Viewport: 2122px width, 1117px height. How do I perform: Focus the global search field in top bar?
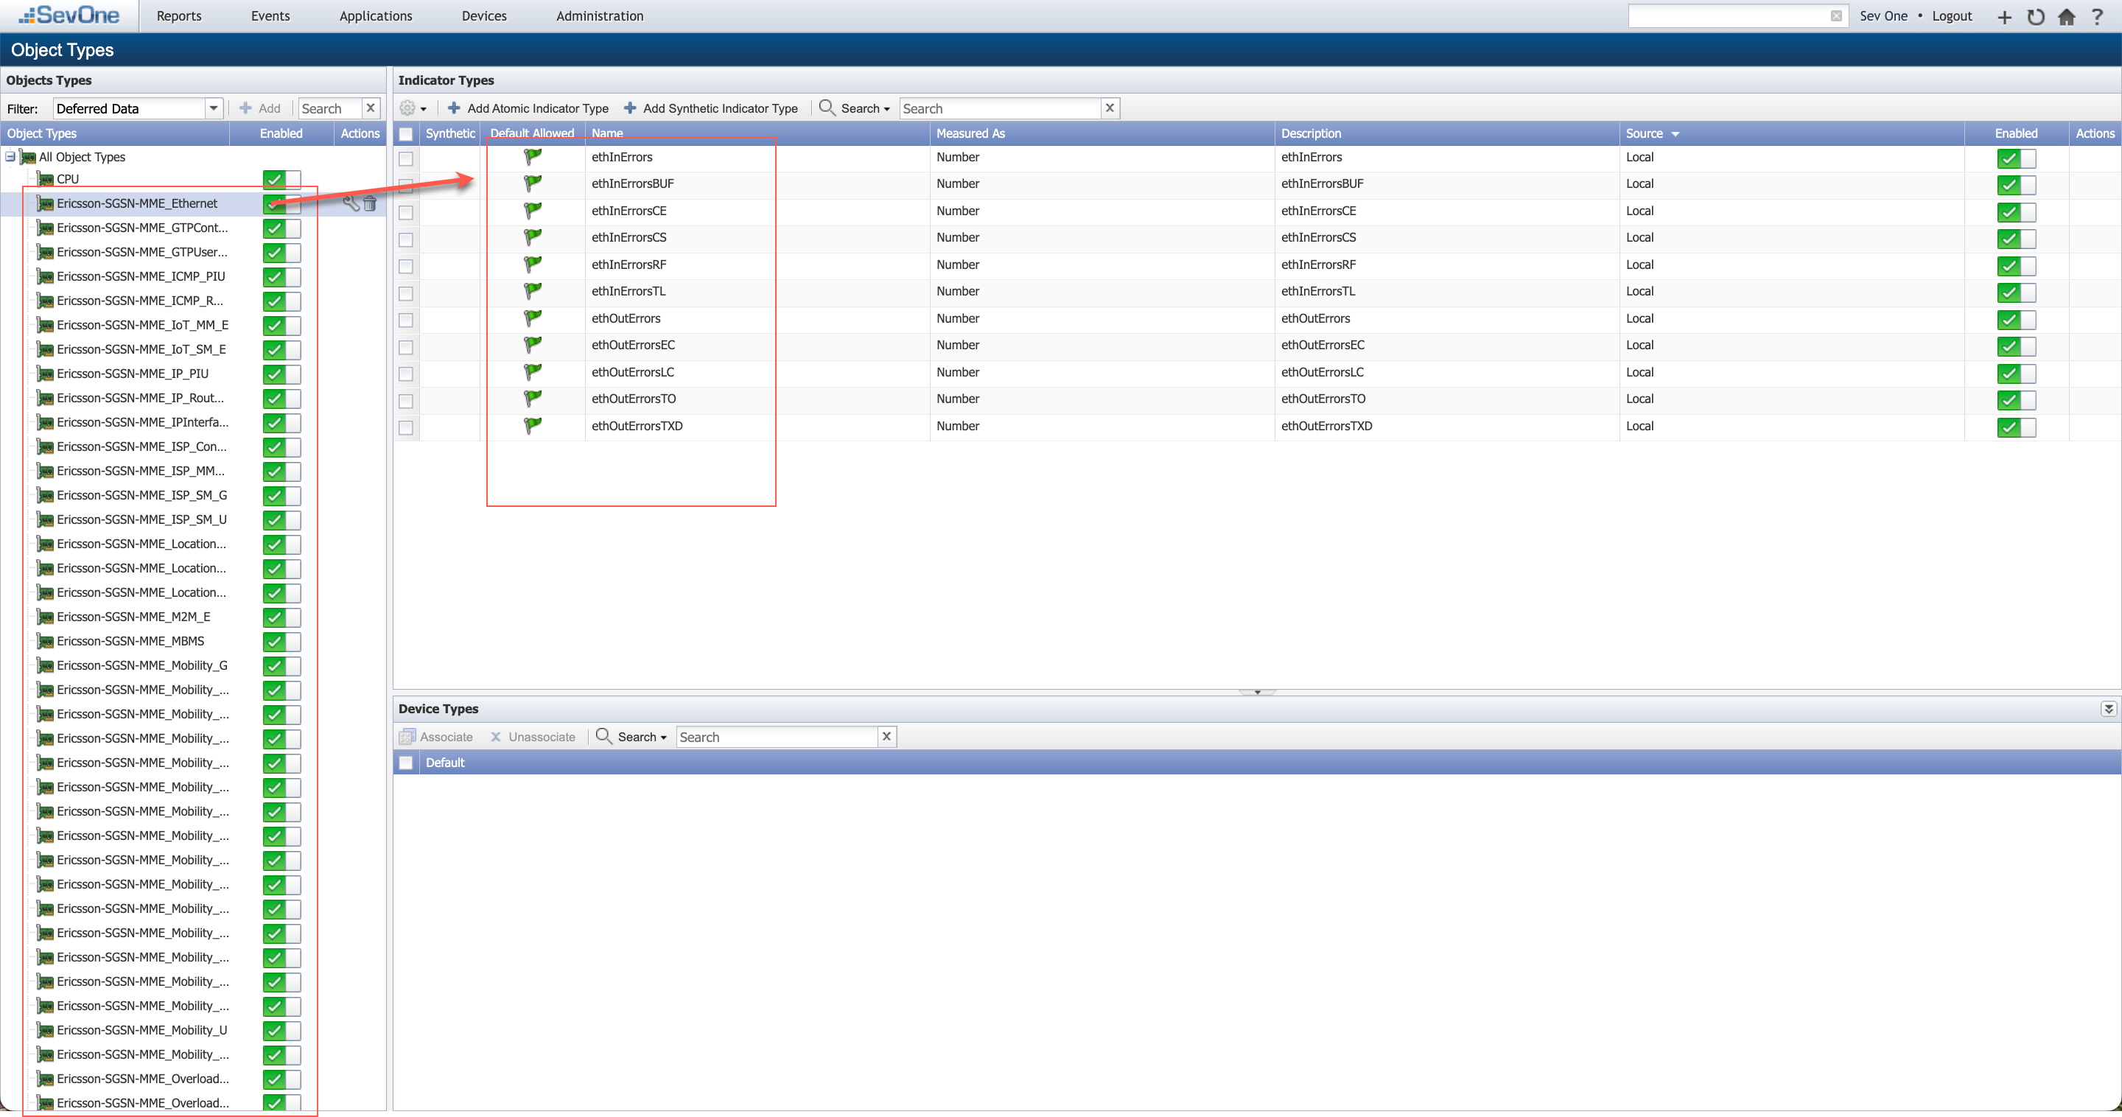coord(1729,16)
